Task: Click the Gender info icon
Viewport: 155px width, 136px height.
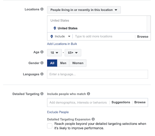Action: [x=42, y=63]
